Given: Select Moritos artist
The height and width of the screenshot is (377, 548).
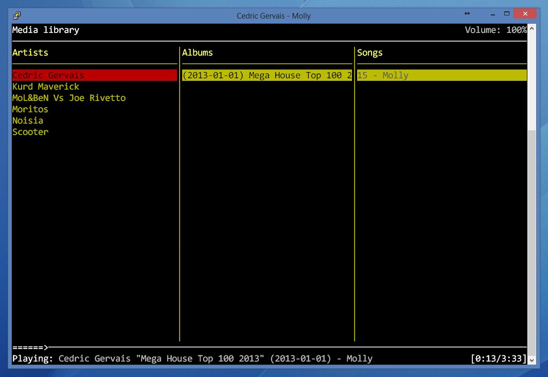Looking at the screenshot, I should coord(30,109).
